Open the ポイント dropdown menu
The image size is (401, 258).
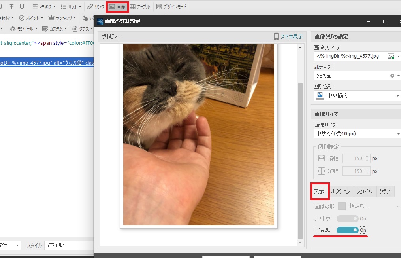tap(31, 18)
